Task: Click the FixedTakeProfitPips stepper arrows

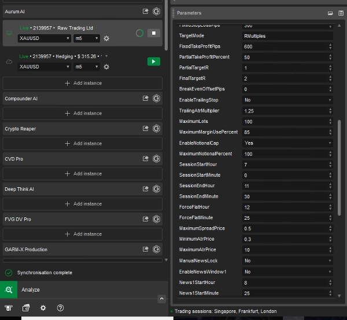Action: pyautogui.click(x=330, y=46)
